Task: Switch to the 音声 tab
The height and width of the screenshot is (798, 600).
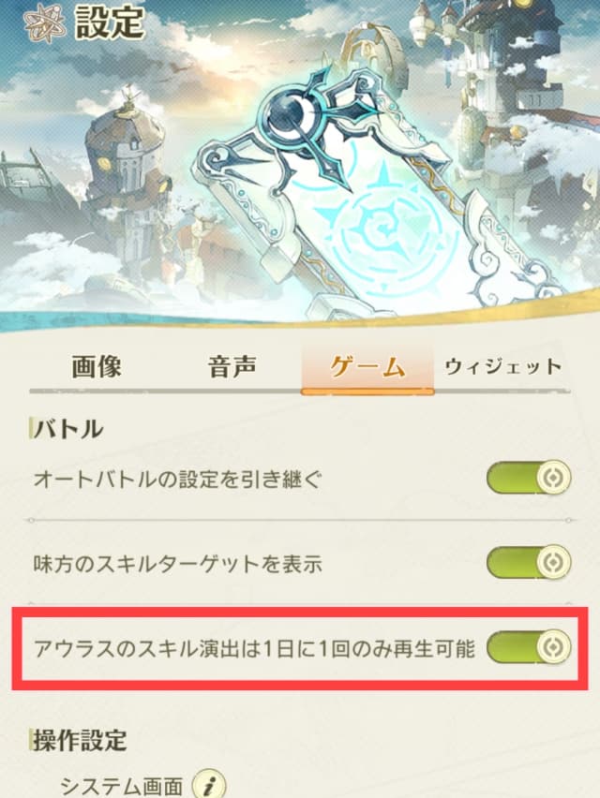Action: 232,366
